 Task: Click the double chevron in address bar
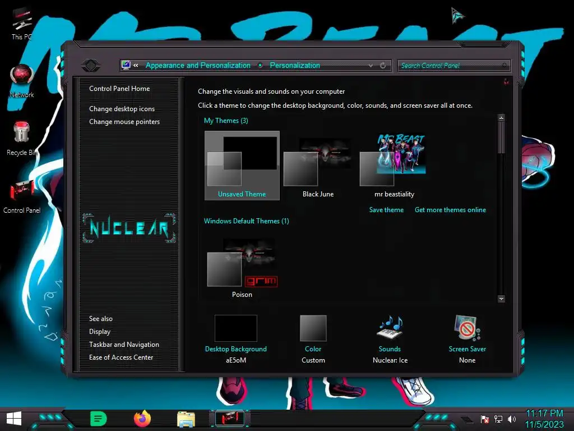tap(136, 65)
